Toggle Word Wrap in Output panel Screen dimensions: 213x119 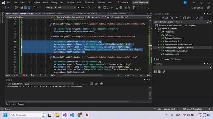click(96, 84)
